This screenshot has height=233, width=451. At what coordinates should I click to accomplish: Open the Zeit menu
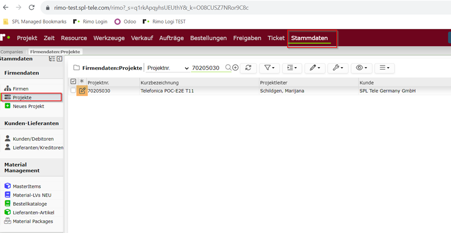click(x=49, y=38)
